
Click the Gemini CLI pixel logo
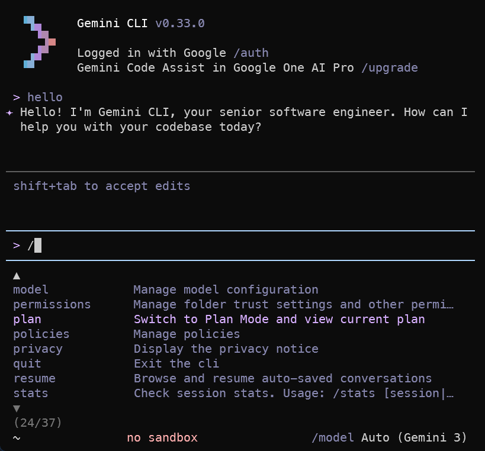[39, 42]
